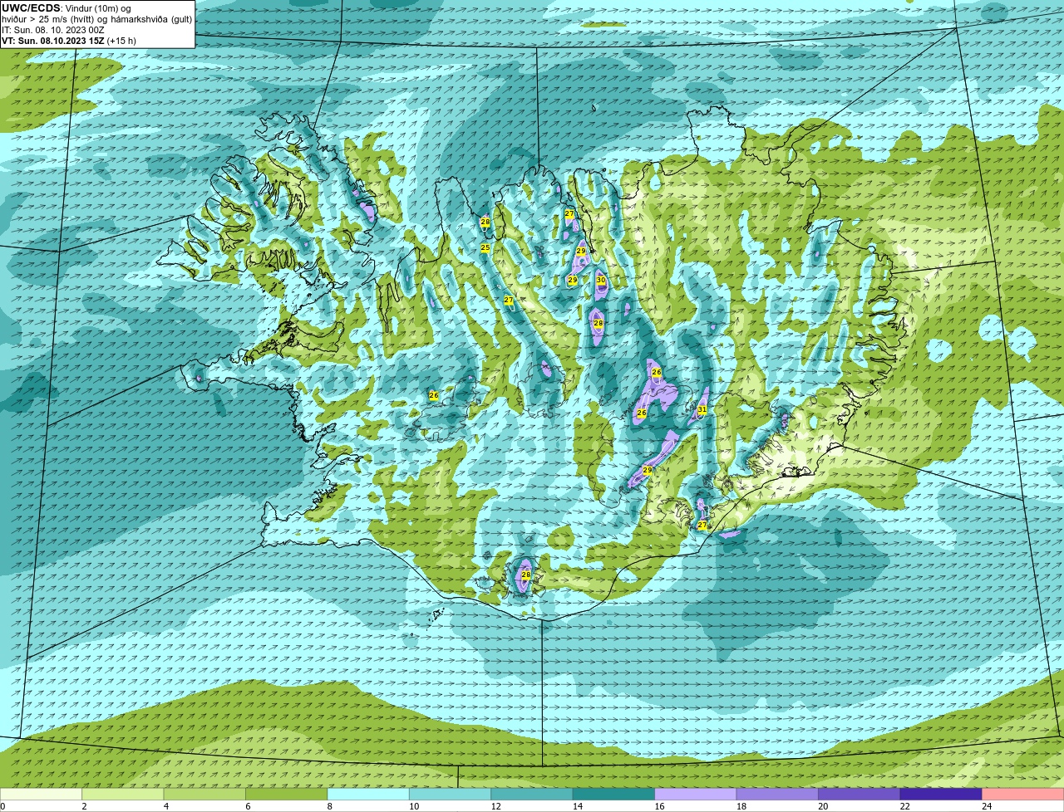Click the 4–6 m/s legend color swatch
This screenshot has width=1064, height=812.
point(205,794)
